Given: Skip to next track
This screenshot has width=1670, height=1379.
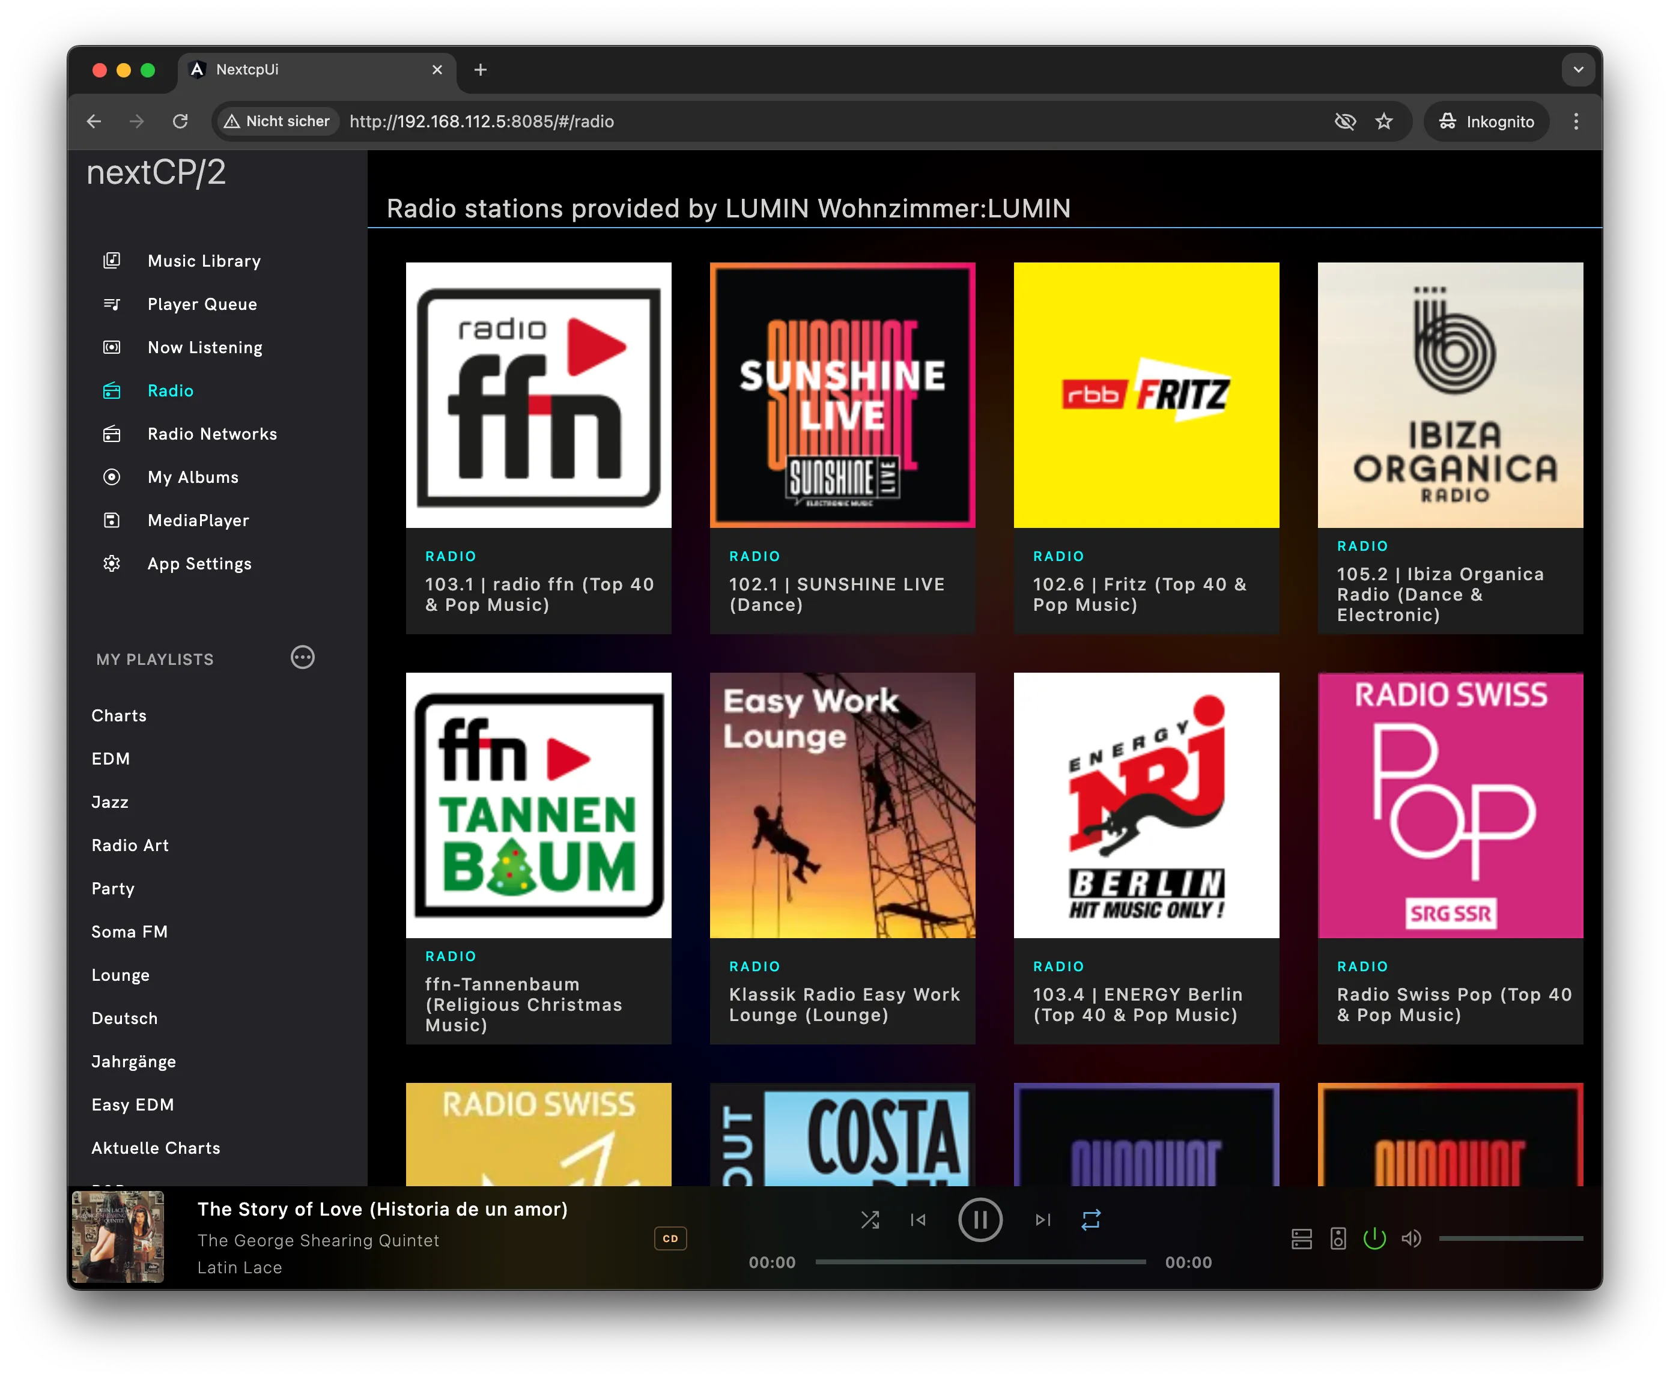Looking at the screenshot, I should 1043,1219.
